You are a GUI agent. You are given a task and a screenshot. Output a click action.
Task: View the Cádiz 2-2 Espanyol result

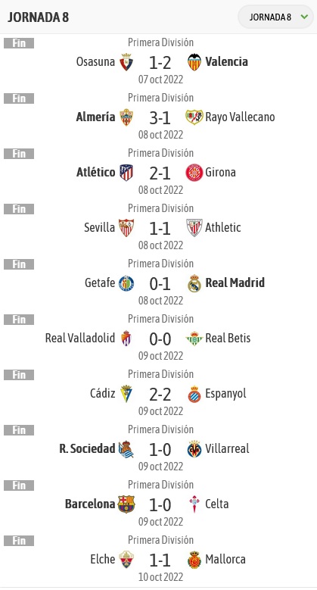click(x=160, y=395)
